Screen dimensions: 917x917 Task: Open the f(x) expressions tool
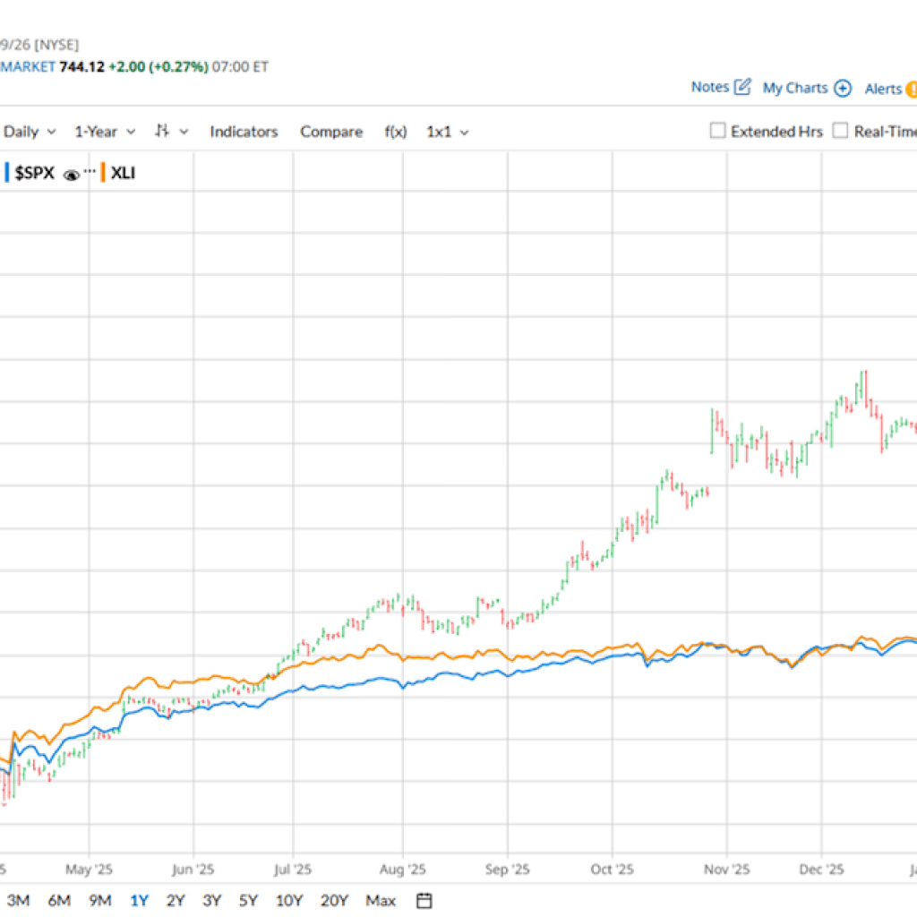tap(396, 132)
